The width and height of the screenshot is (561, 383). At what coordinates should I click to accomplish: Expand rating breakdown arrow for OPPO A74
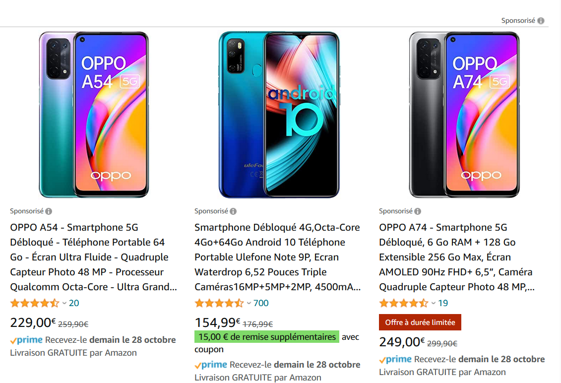tap(434, 303)
